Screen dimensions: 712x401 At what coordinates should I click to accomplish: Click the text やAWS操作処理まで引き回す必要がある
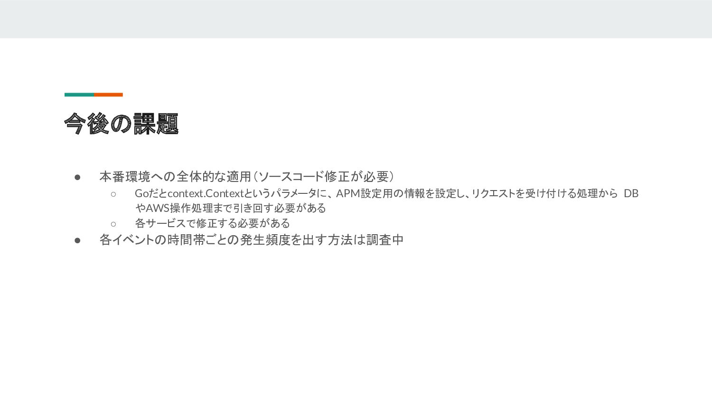(x=230, y=208)
